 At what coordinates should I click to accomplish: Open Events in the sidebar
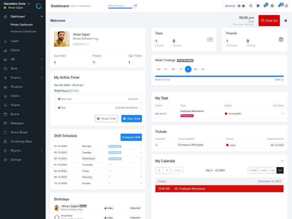coord(23,114)
